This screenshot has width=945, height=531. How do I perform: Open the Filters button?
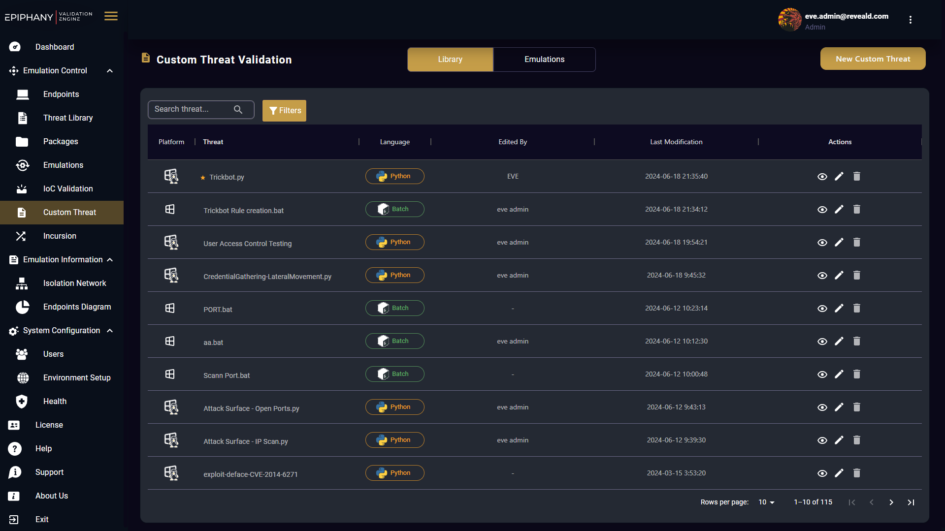pos(284,110)
